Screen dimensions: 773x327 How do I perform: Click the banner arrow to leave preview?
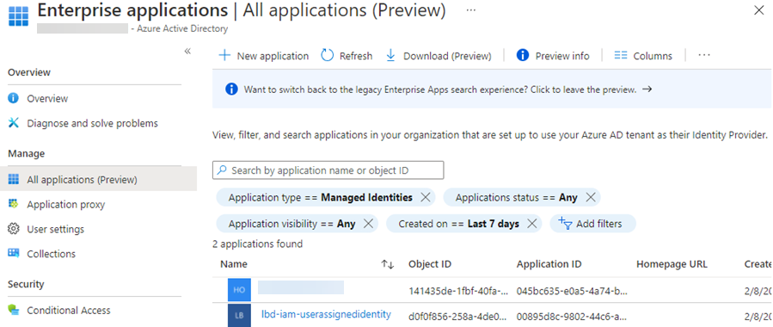click(647, 89)
